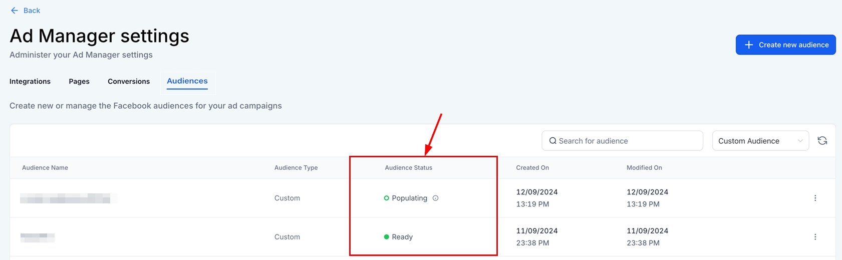
Task: Click the Populating status circle icon
Action: (386, 198)
